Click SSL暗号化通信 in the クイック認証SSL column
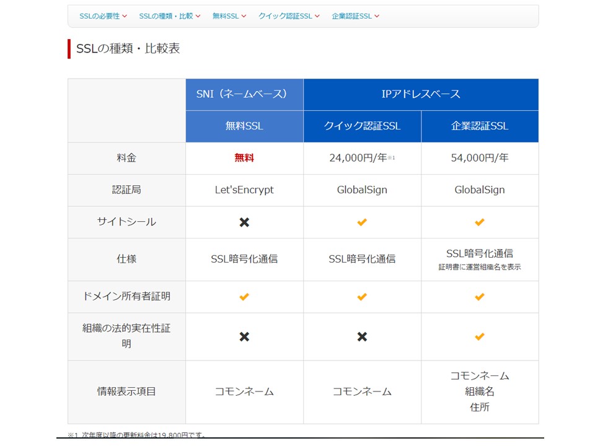 pyautogui.click(x=362, y=259)
